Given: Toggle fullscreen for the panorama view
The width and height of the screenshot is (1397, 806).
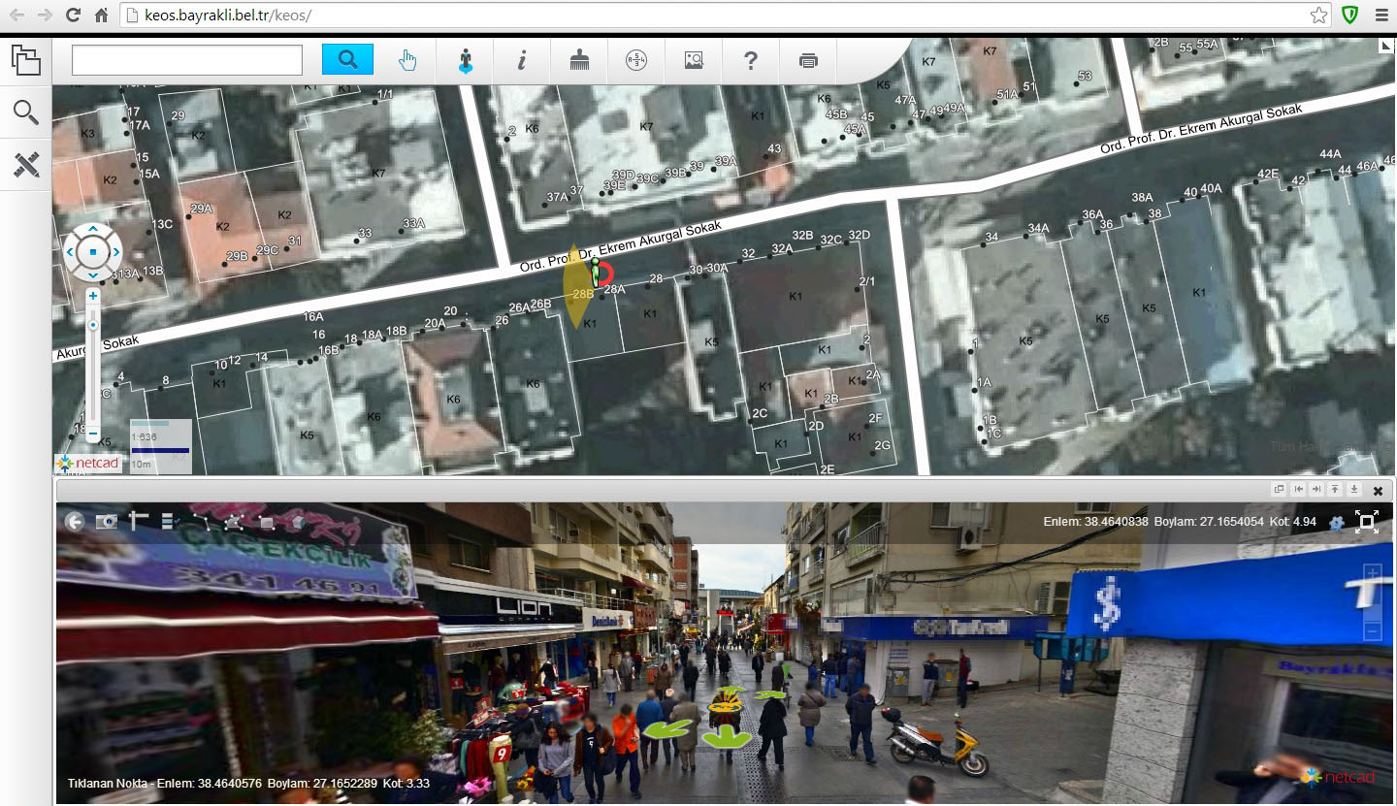Looking at the screenshot, I should coord(1368,522).
